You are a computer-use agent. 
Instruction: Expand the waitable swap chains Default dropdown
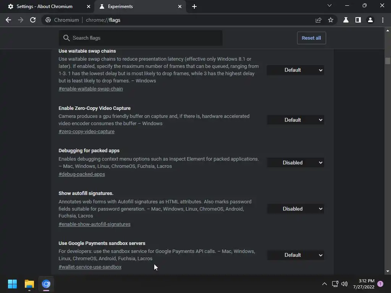click(296, 70)
